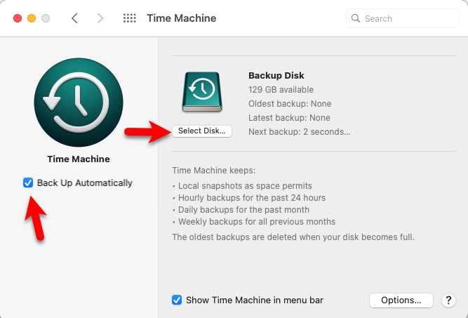Click the gray zoom window button

click(x=46, y=18)
